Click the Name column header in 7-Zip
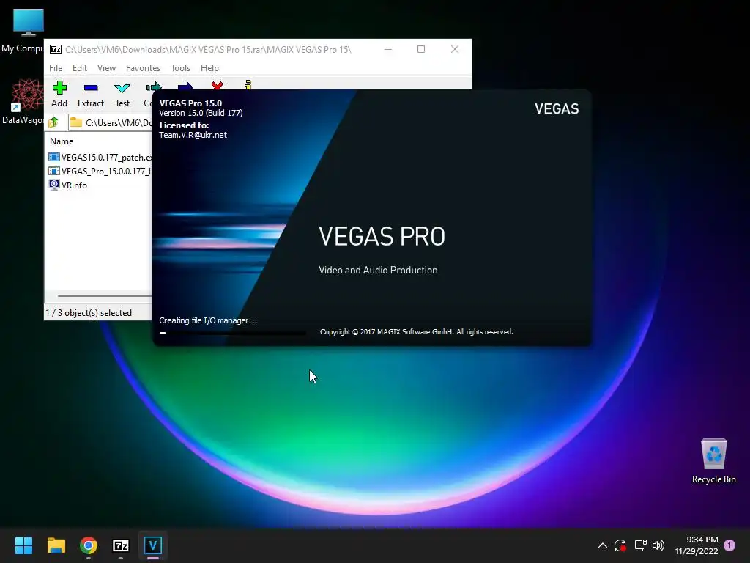The height and width of the screenshot is (563, 750). [62, 141]
